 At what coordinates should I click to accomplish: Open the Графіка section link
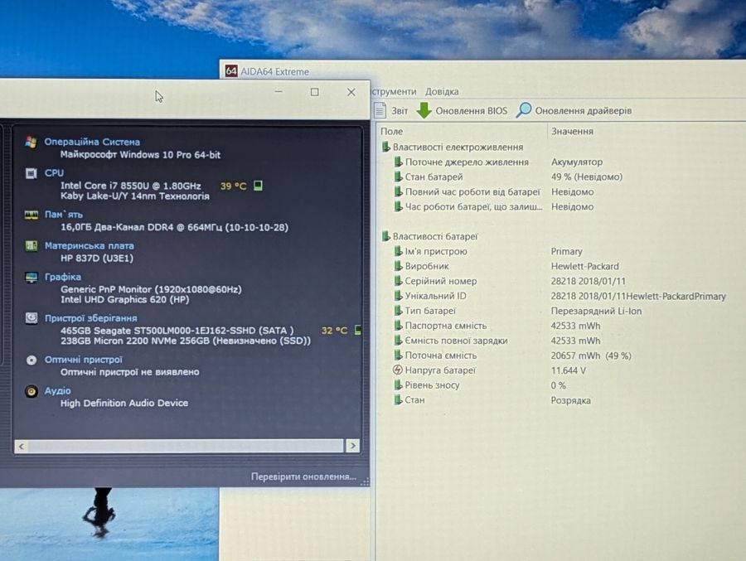(x=62, y=277)
